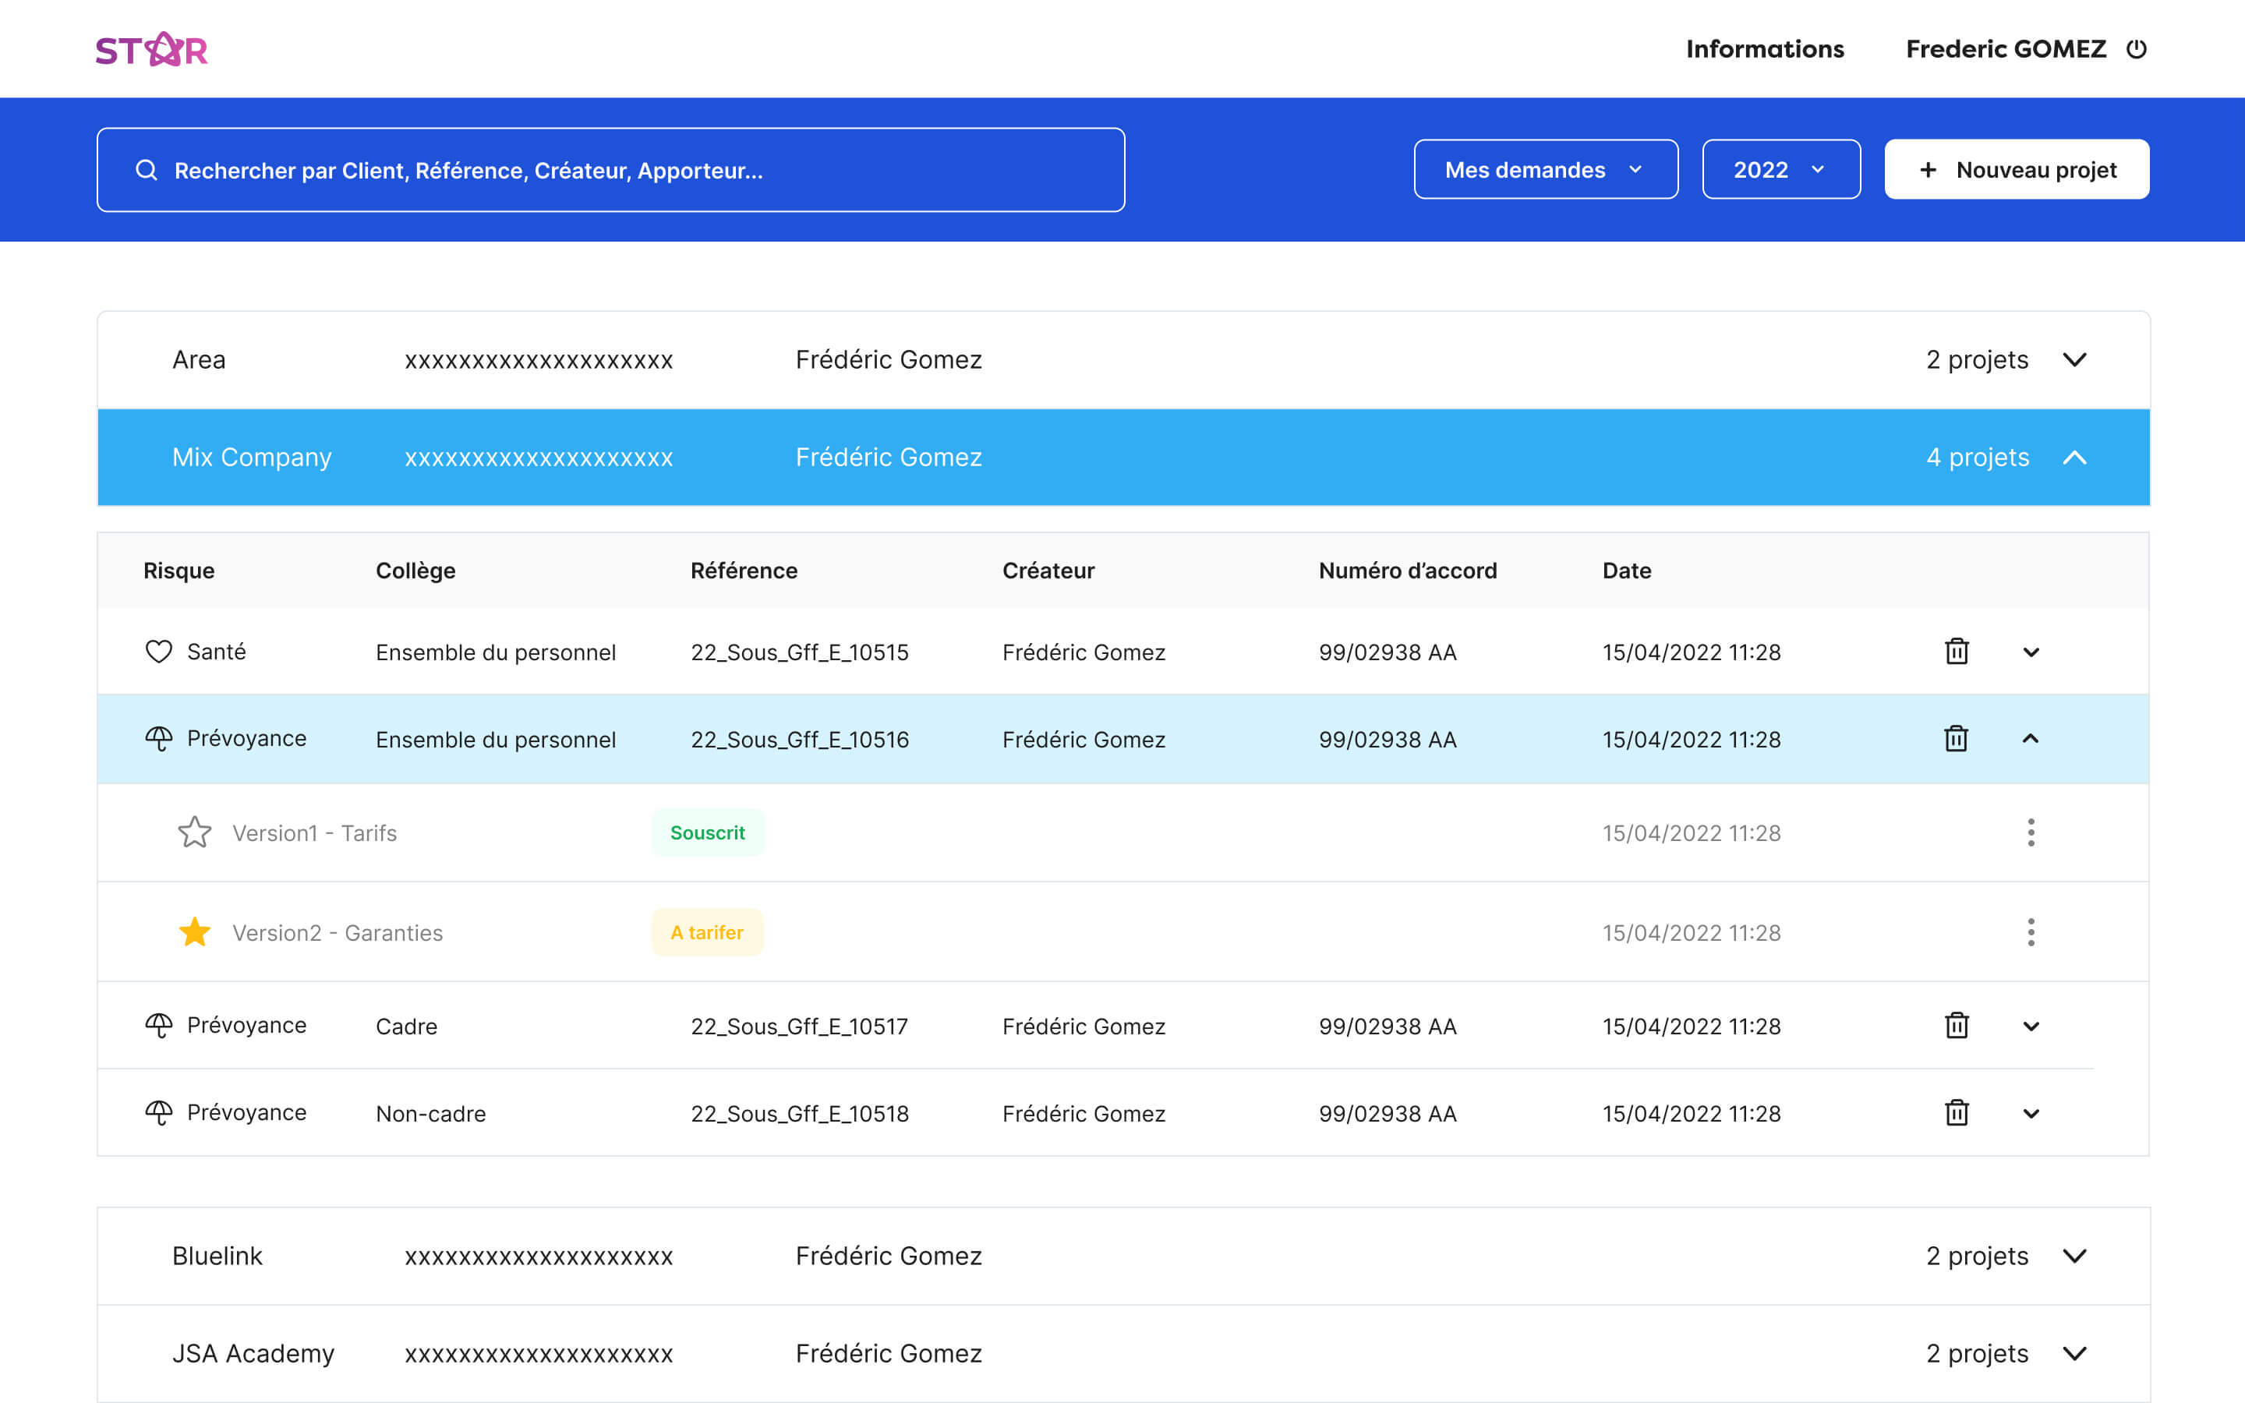
Task: Click the Cadre collège cell
Action: pos(406,1027)
